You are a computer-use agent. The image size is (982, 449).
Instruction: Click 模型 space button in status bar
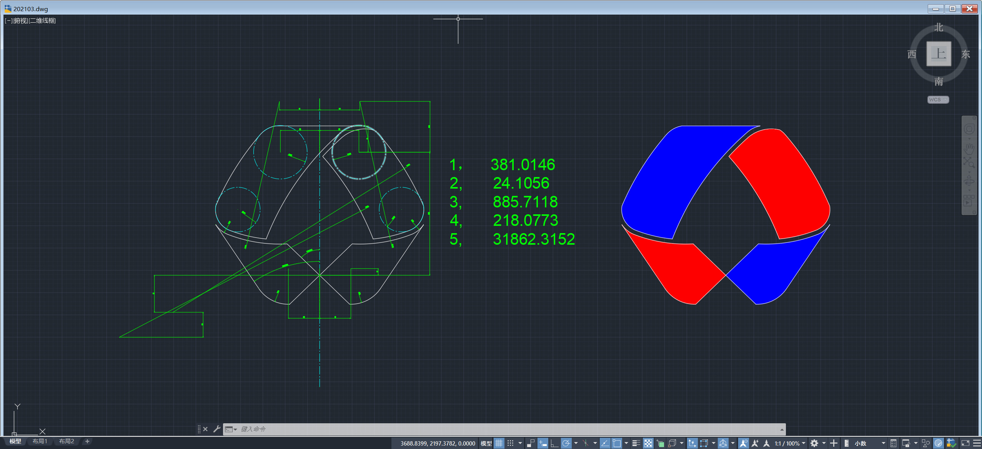(486, 443)
